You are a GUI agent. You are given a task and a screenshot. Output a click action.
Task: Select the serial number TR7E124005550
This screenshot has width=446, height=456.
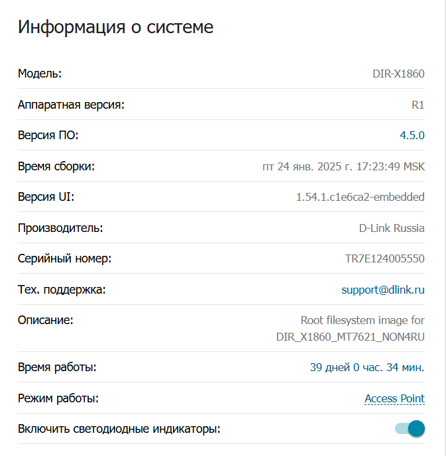[384, 258]
